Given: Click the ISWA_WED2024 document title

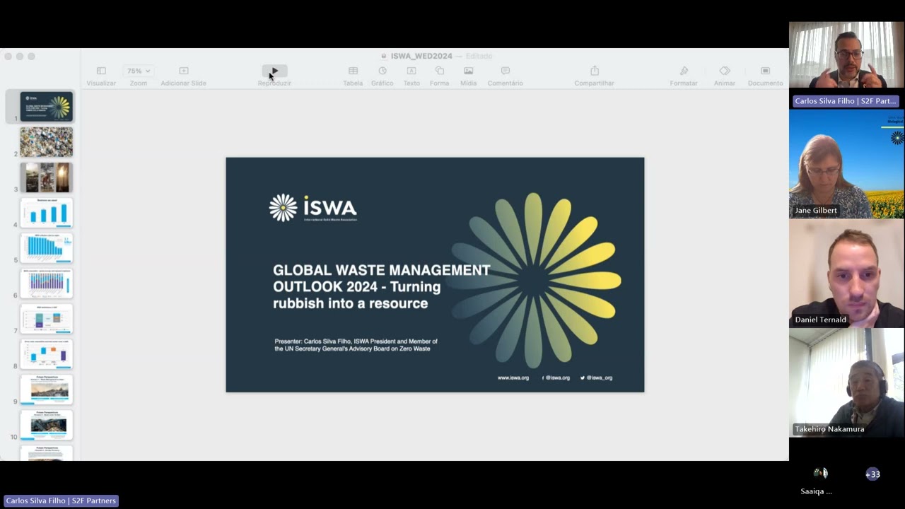Looking at the screenshot, I should tap(421, 57).
